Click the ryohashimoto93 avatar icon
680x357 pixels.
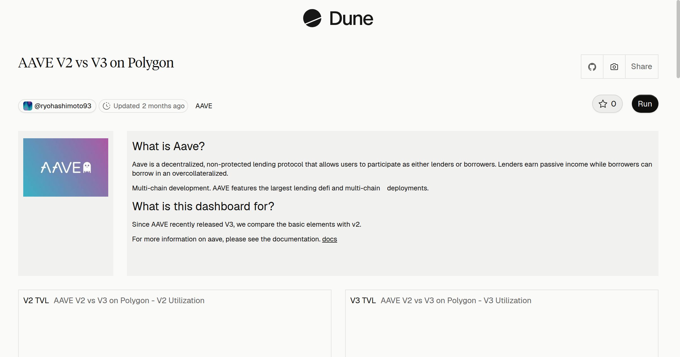coord(27,106)
